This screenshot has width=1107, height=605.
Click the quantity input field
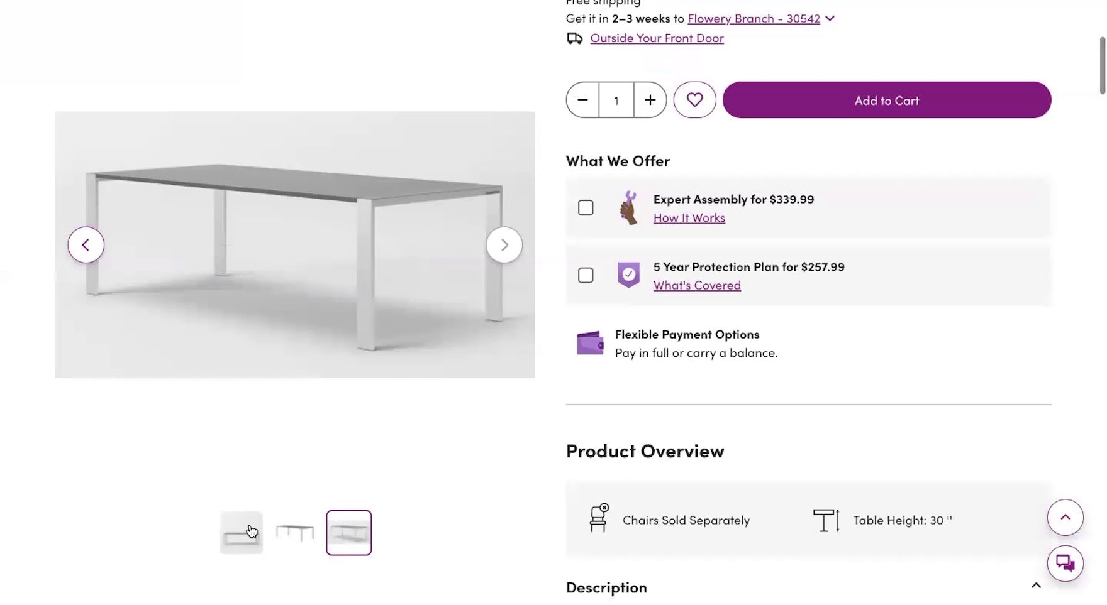tap(616, 100)
